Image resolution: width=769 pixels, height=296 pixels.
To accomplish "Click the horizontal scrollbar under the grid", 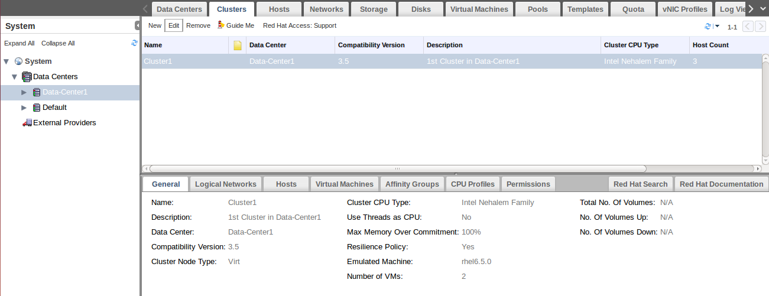I will pyautogui.click(x=397, y=169).
